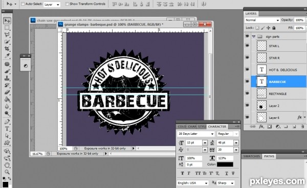Select the Horizontal Type tool
Screen dimensions: 307x188
tap(7, 129)
